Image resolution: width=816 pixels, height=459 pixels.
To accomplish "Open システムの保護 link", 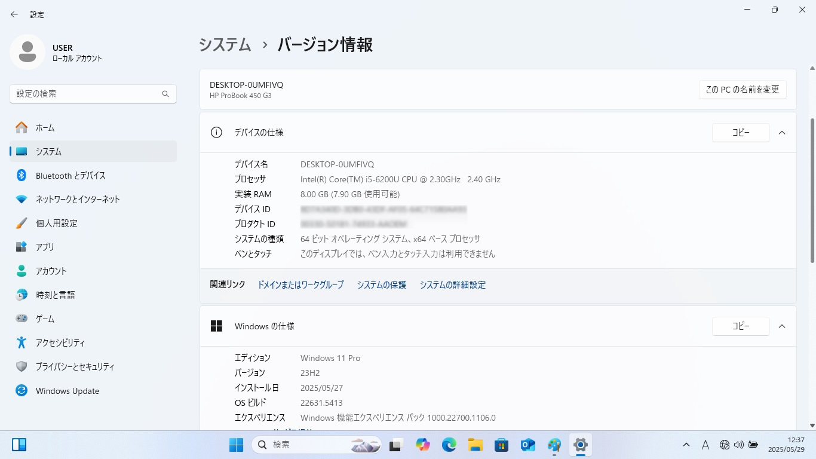I will (x=382, y=285).
